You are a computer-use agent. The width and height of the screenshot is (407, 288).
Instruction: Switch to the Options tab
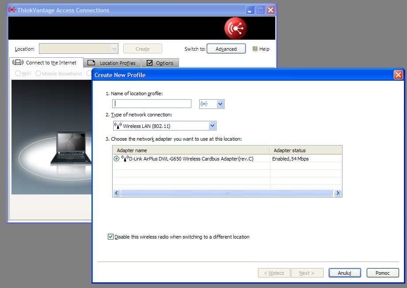[x=160, y=63]
